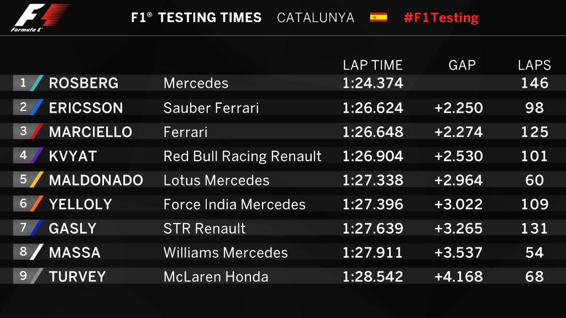Select the TURVEY row position number 9
The width and height of the screenshot is (566, 318).
point(23,275)
